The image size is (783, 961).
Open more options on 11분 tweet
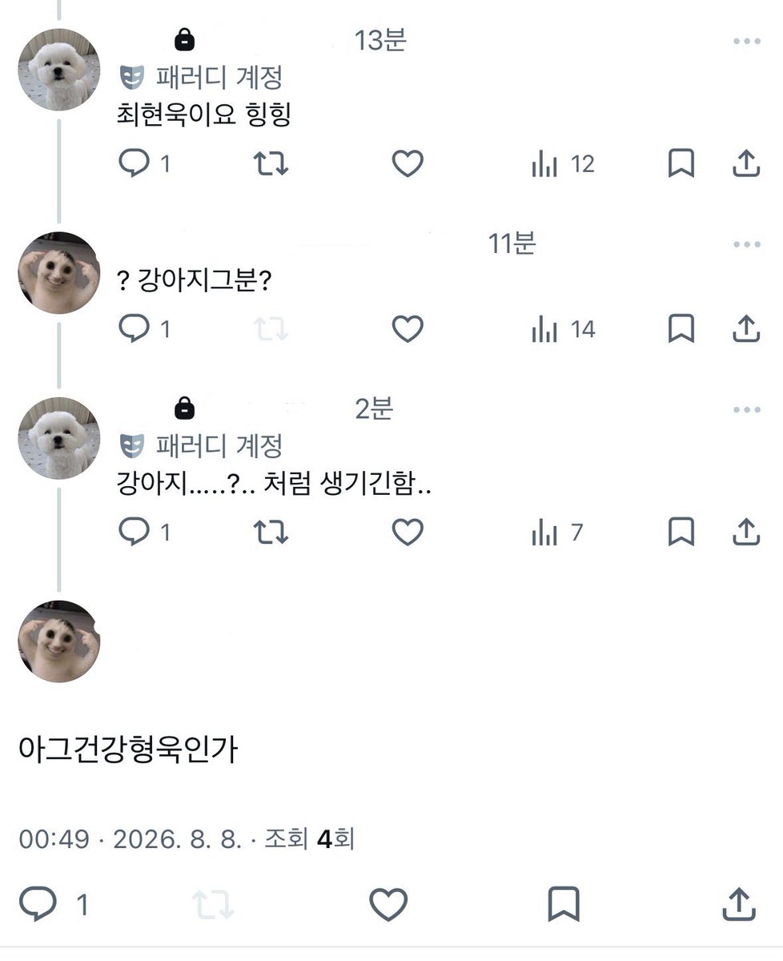point(746,245)
